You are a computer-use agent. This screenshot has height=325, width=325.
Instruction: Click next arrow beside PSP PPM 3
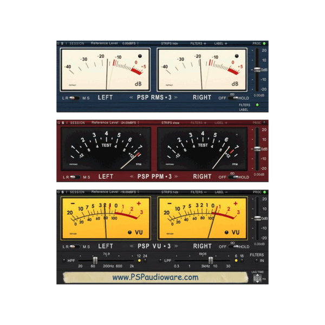pos(177,177)
